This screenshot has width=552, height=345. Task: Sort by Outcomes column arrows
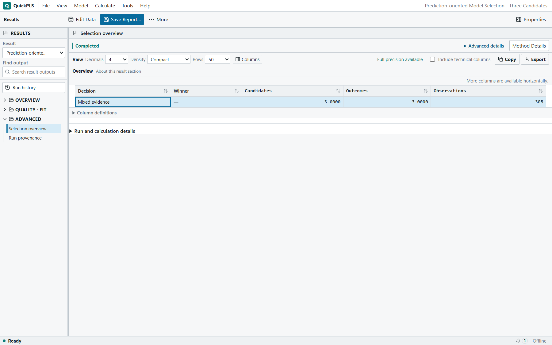(426, 91)
